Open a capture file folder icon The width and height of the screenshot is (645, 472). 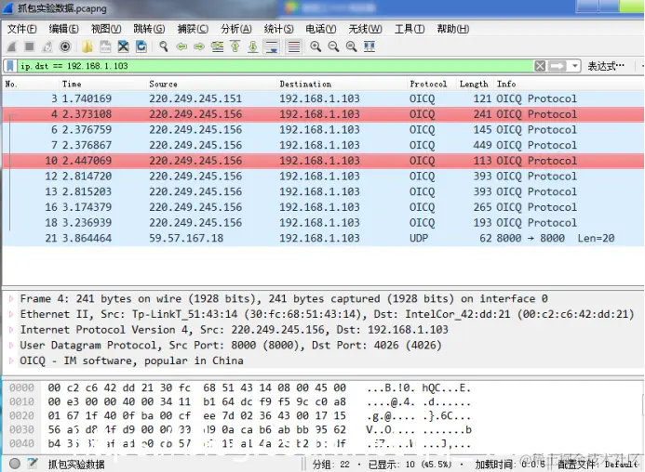(x=87, y=46)
